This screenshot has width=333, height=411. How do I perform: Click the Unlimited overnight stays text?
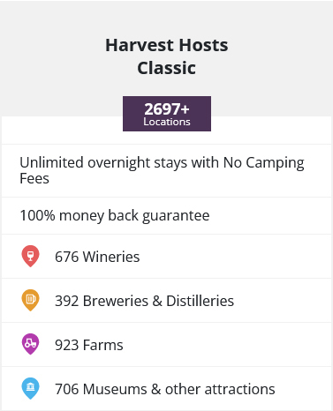[162, 170]
